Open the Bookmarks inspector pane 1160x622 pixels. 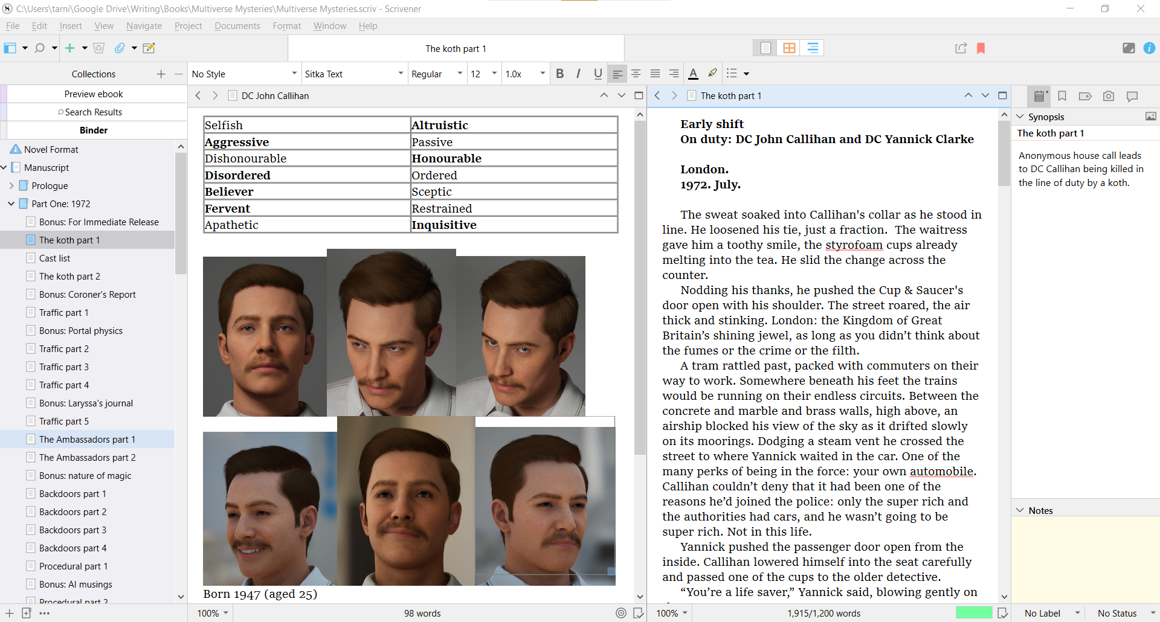click(x=1063, y=95)
